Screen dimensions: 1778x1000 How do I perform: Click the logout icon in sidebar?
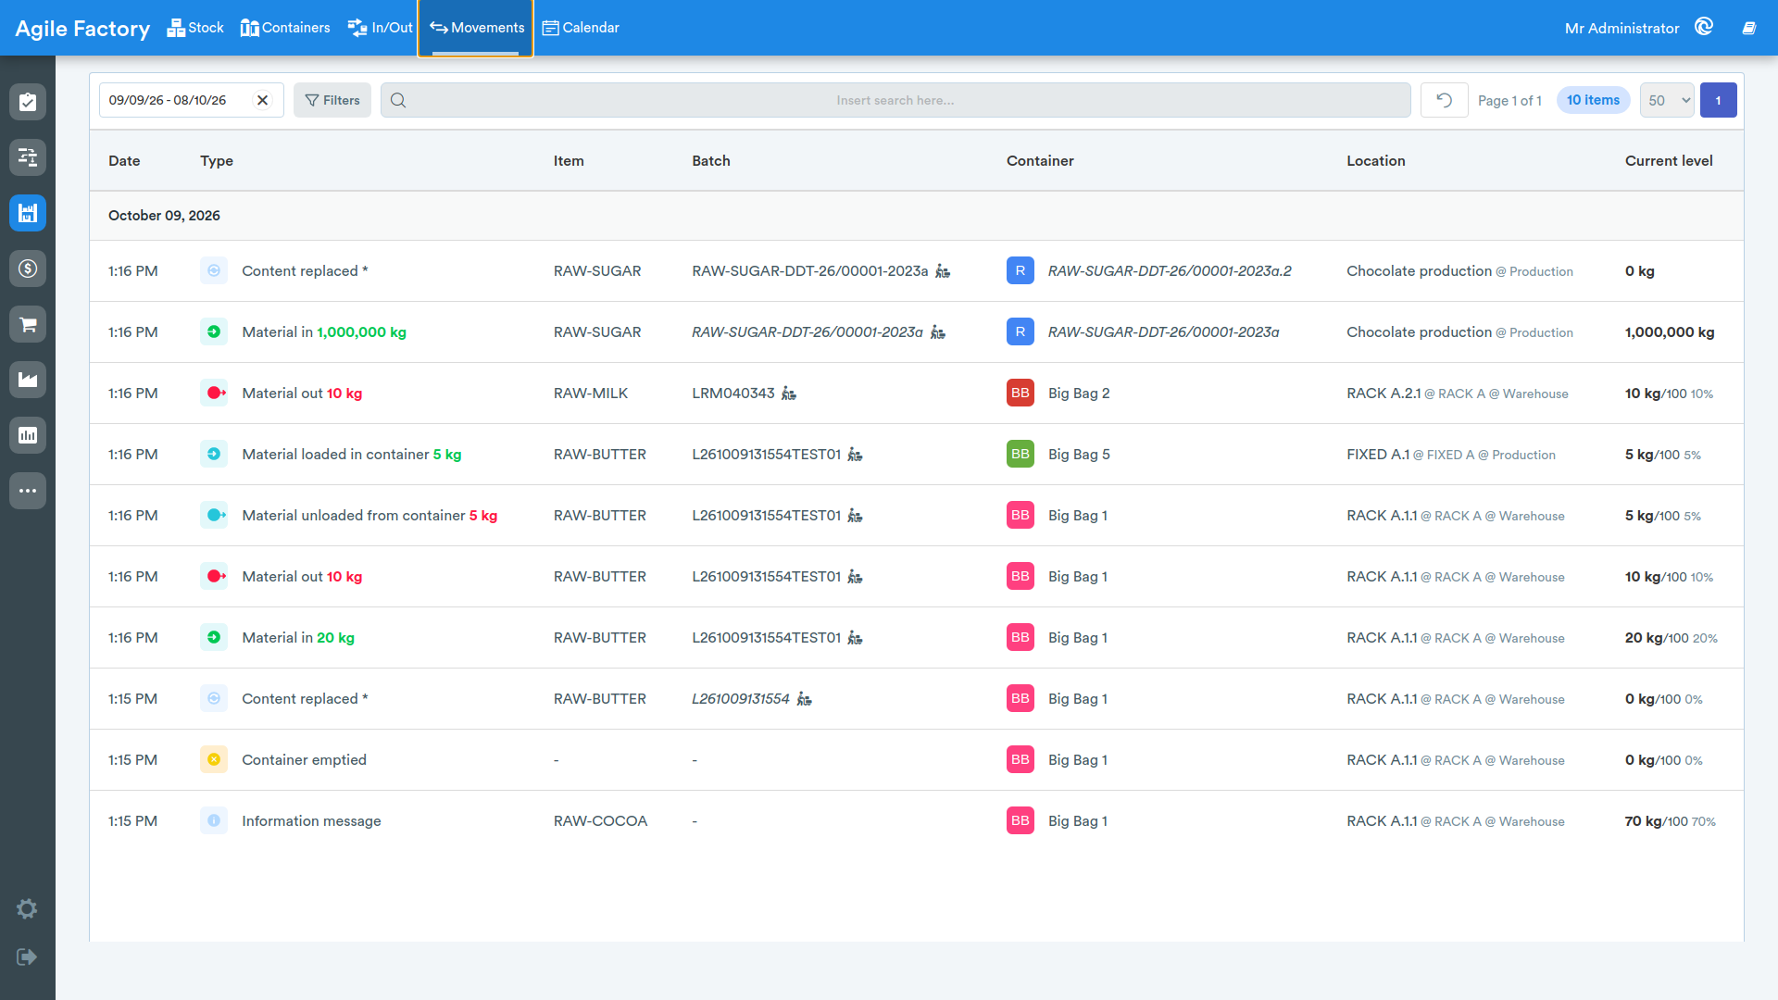pyautogui.click(x=27, y=956)
